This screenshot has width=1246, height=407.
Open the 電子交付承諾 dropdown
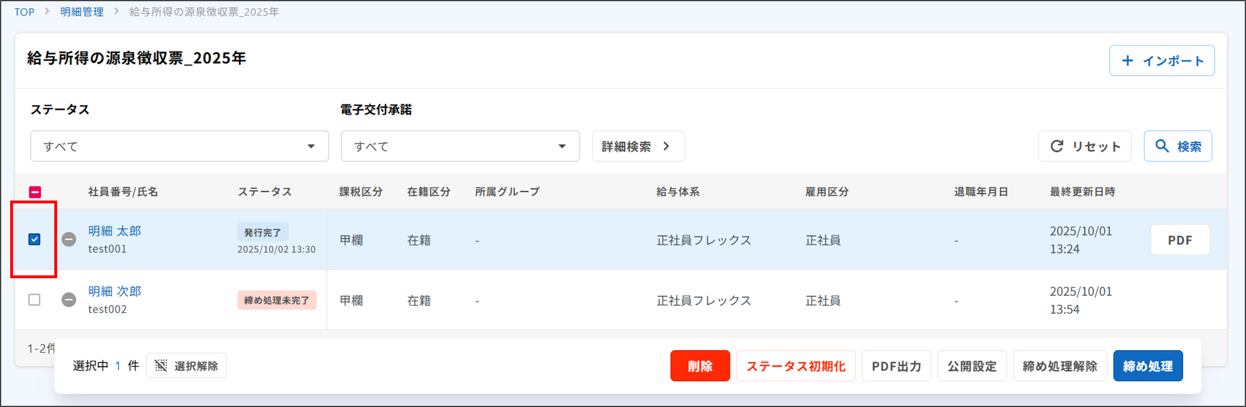coord(460,146)
